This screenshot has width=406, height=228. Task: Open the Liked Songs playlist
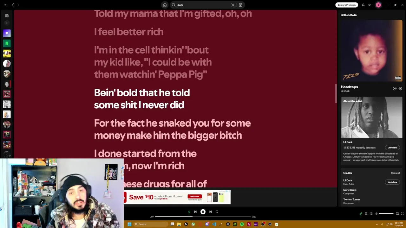pos(7,33)
